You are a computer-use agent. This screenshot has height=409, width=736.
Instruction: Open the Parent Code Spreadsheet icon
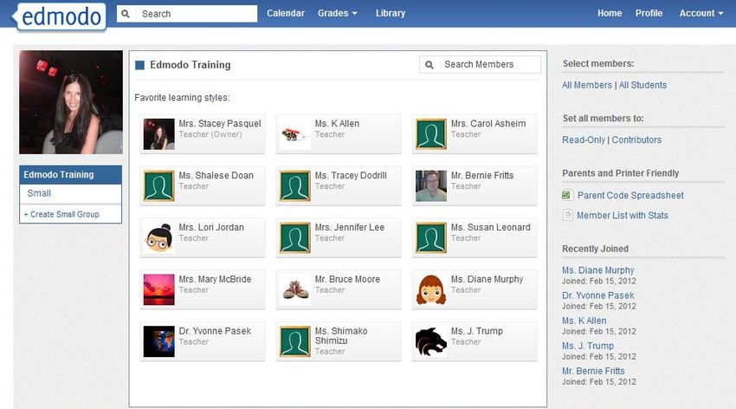tap(567, 195)
